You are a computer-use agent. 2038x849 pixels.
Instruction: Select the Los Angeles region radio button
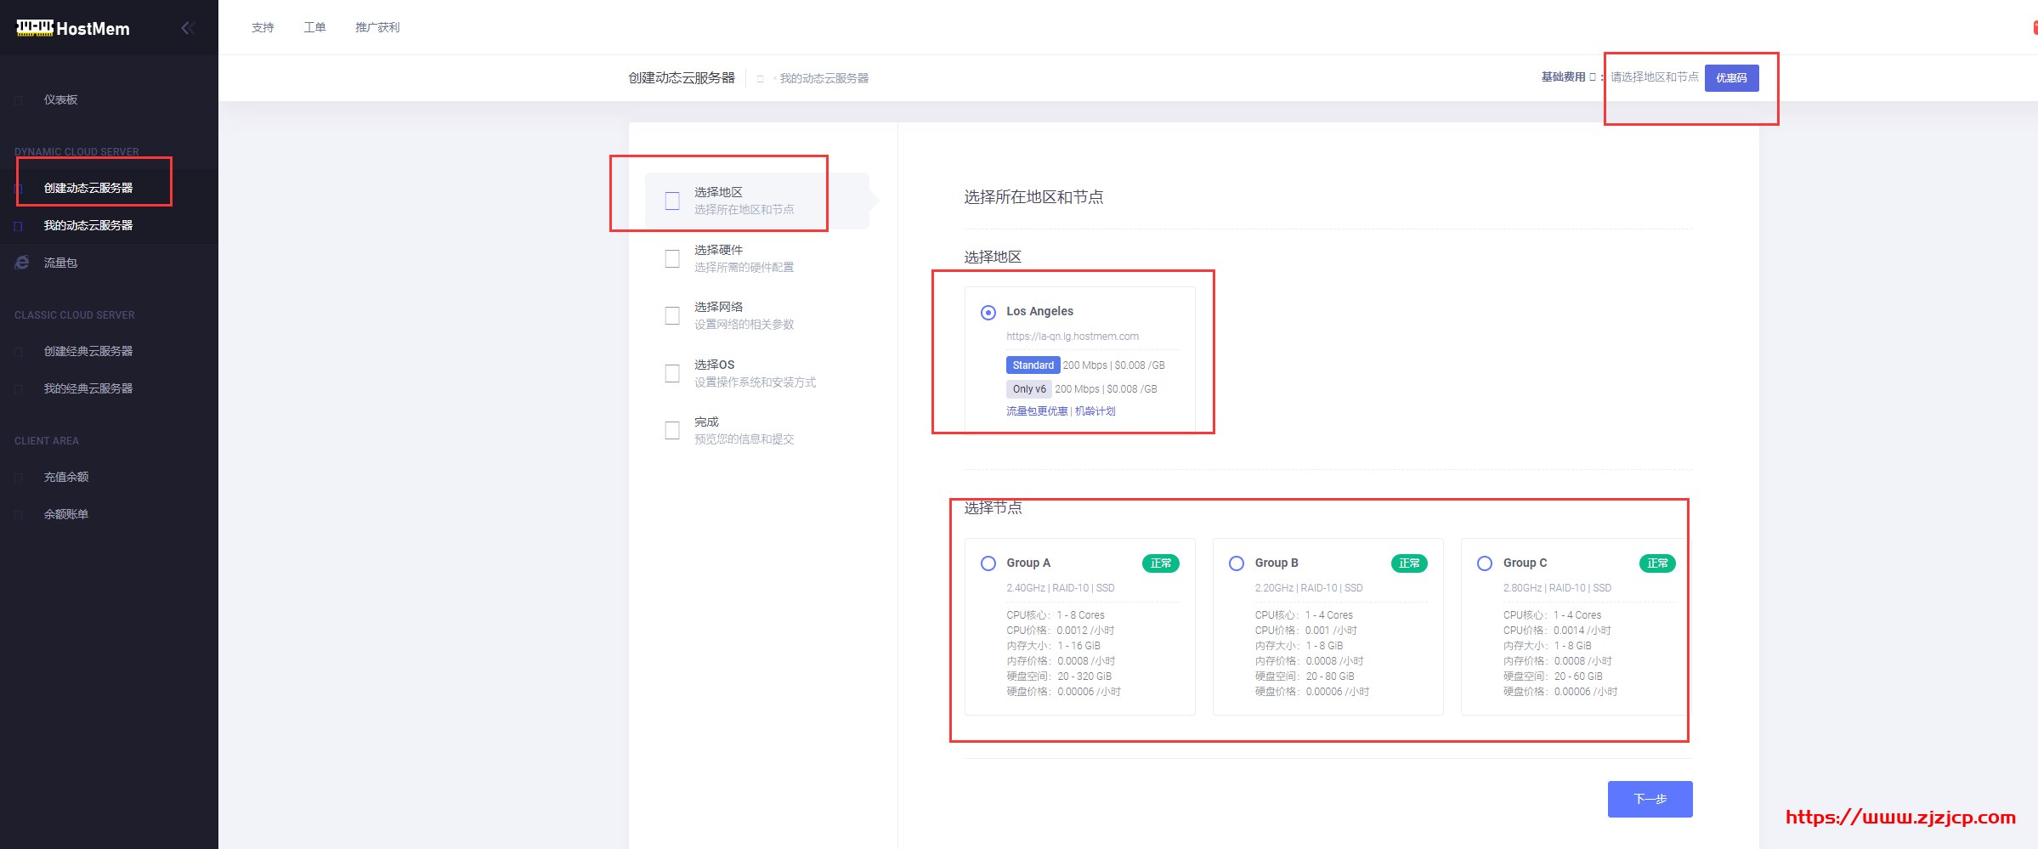click(988, 313)
